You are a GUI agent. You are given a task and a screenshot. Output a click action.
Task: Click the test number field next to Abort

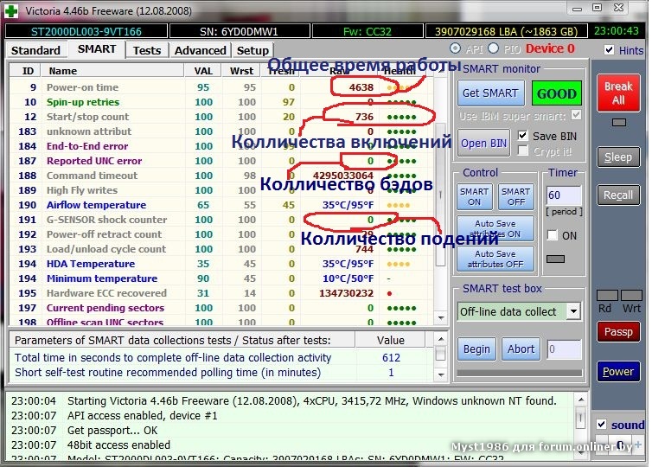point(564,349)
